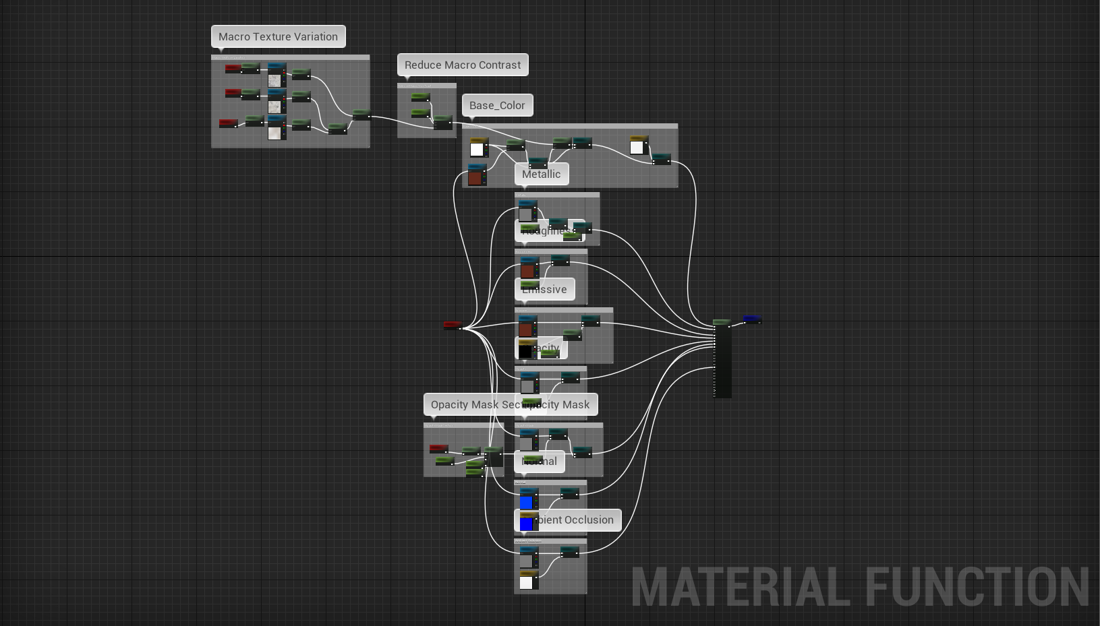Select the topmost marble texture sample in Macro Texture Variation
This screenshot has height=626, width=1100.
(x=277, y=75)
